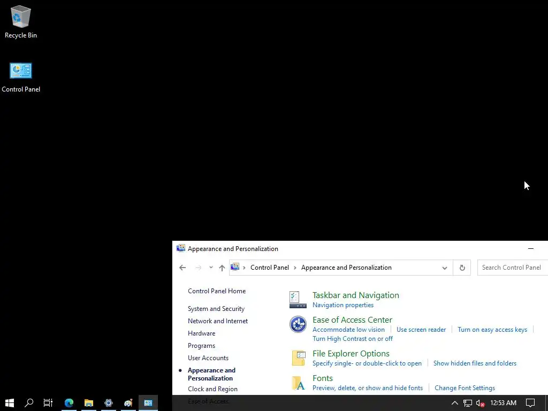The image size is (548, 411).
Task: Expand the chevron after Control Panel breadcrumb
Action: click(x=295, y=268)
